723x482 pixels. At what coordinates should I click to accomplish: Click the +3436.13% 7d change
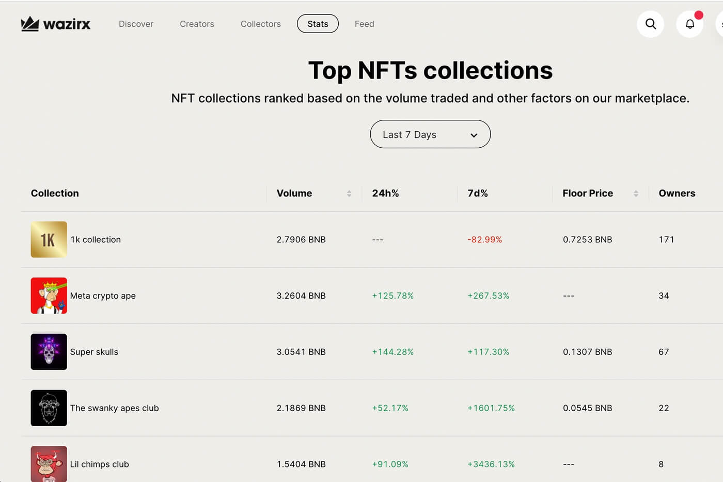491,464
